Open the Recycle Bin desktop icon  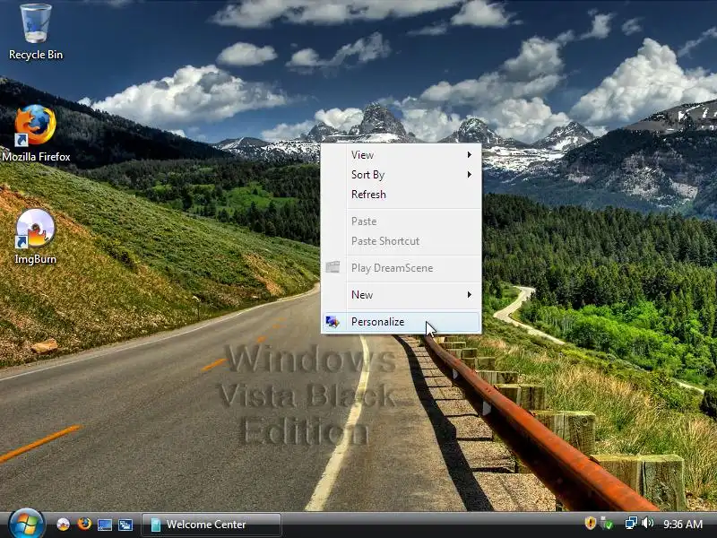(x=36, y=24)
